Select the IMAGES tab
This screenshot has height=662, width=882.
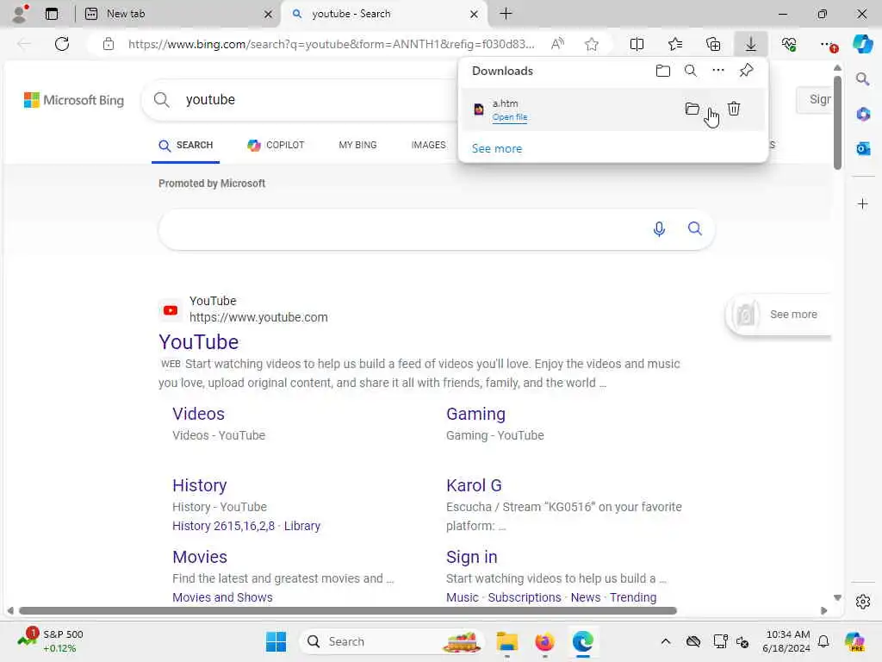tap(428, 145)
